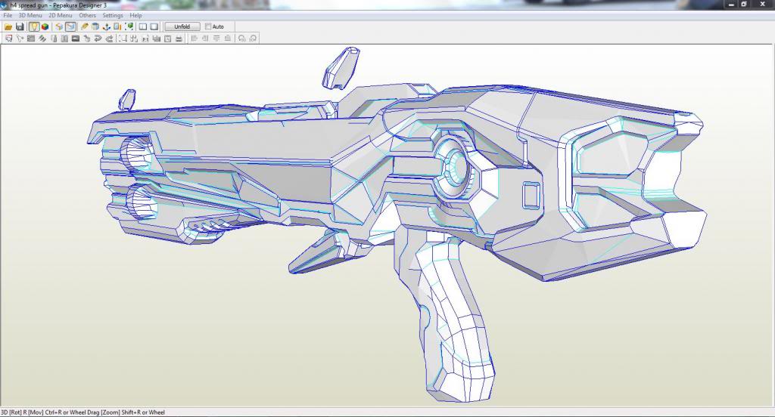Enable the Auto checkbox
The width and height of the screenshot is (775, 417).
pos(208,26)
